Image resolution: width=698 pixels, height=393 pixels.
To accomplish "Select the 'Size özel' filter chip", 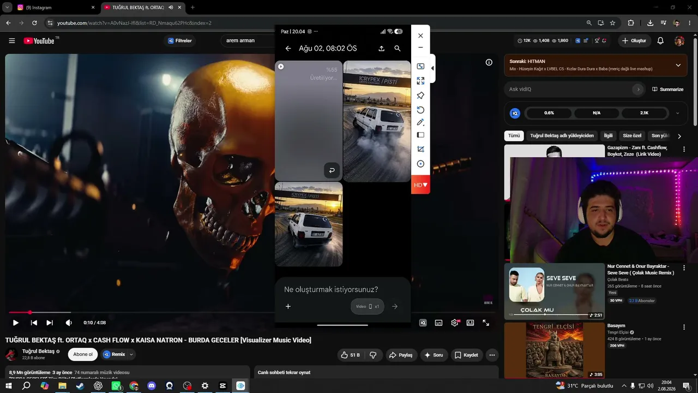I will coord(632,136).
